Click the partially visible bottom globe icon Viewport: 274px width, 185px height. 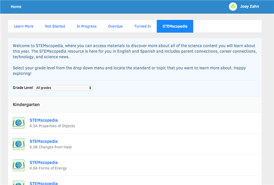(x=19, y=183)
